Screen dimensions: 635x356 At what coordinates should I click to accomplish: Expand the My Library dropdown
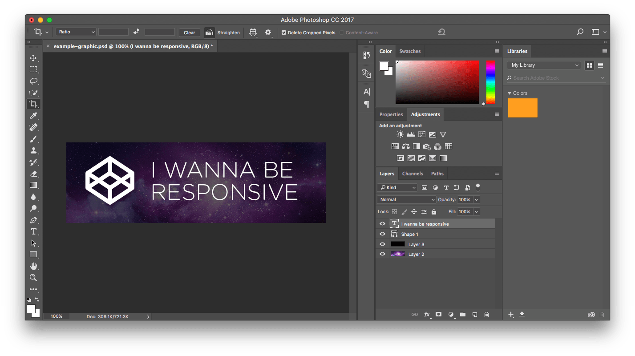point(544,65)
